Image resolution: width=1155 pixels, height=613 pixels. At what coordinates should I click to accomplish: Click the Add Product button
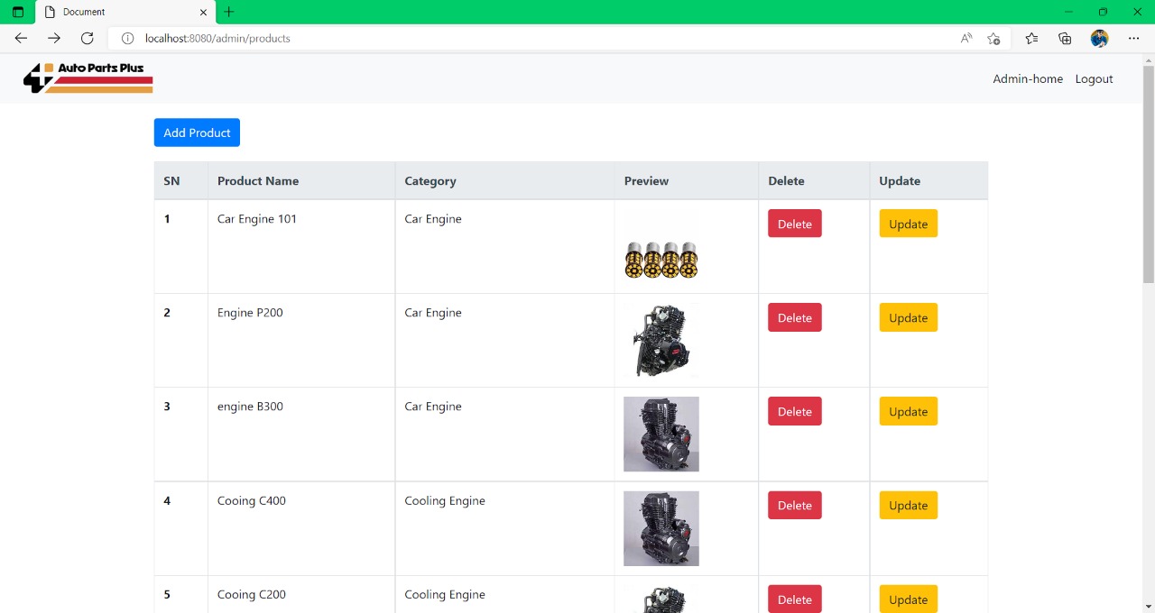(x=197, y=133)
